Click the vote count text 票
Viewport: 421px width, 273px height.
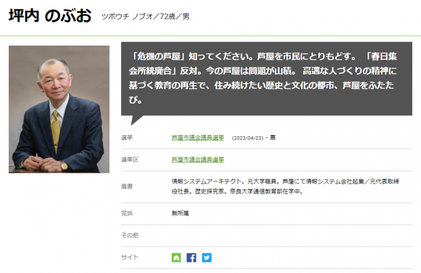click(273, 138)
